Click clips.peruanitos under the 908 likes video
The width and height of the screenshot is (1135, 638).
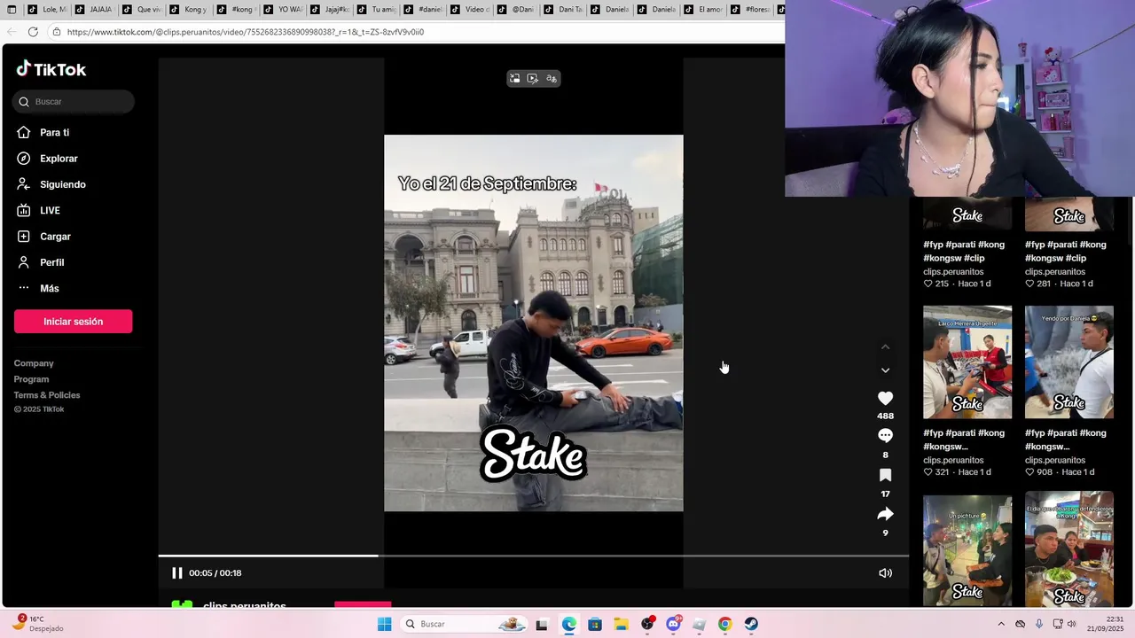[x=1055, y=461]
